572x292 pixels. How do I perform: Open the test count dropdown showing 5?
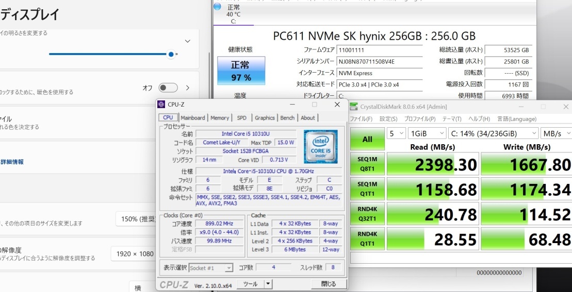(396, 133)
